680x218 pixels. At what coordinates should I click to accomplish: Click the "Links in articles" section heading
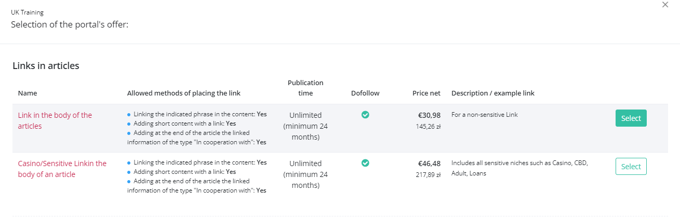click(46, 66)
